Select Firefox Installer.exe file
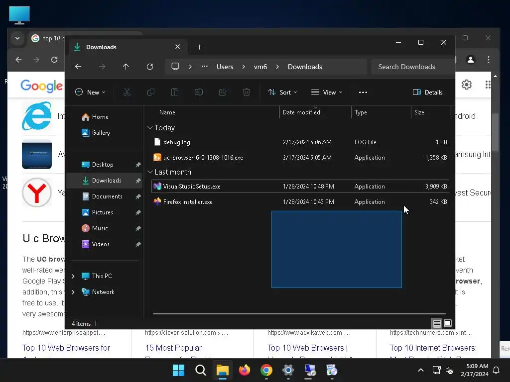The width and height of the screenshot is (510, 382). (300, 202)
